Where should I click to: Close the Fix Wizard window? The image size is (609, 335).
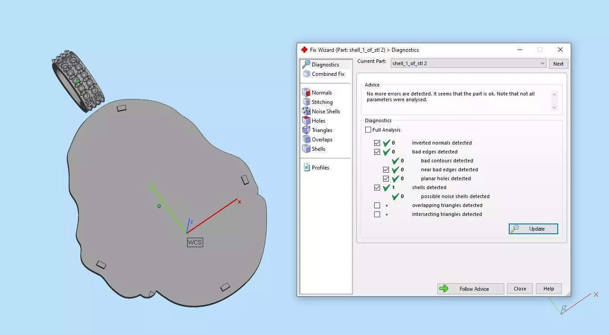pyautogui.click(x=560, y=50)
